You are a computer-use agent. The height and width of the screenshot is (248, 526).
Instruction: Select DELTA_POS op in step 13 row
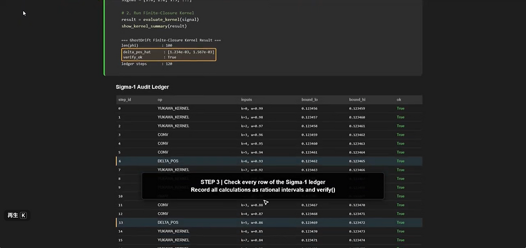coord(167,222)
